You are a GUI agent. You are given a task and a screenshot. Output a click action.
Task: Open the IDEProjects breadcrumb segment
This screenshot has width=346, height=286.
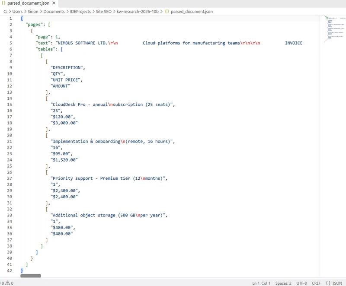point(80,12)
